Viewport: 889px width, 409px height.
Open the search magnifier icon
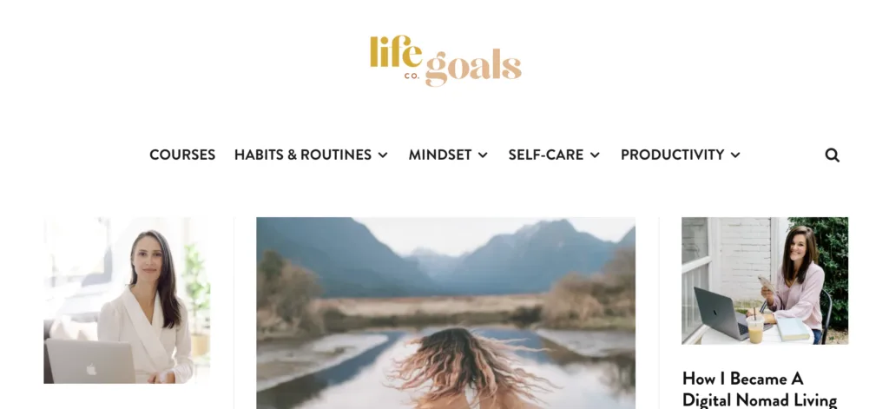[x=832, y=155]
